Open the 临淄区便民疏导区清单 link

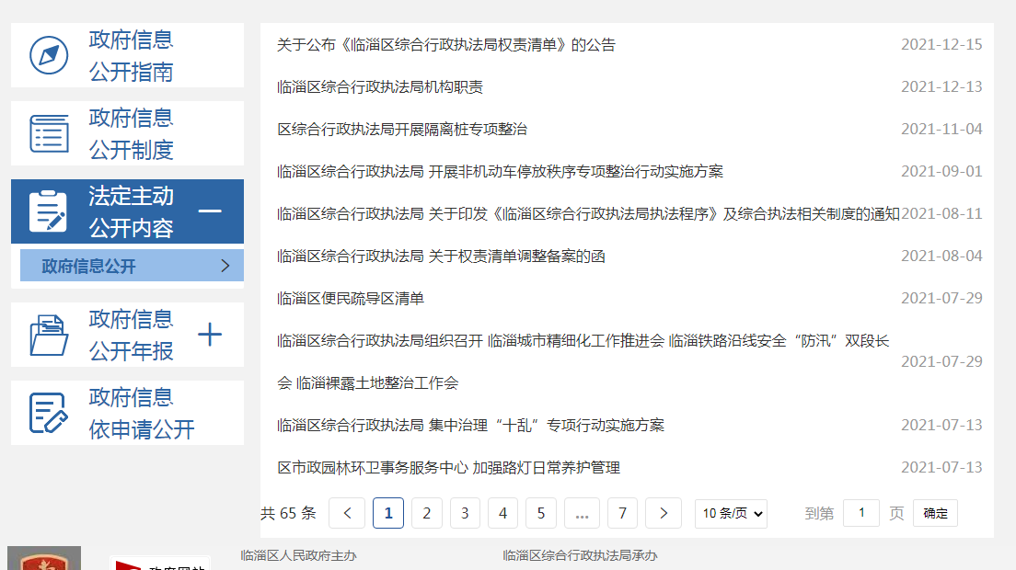click(350, 299)
